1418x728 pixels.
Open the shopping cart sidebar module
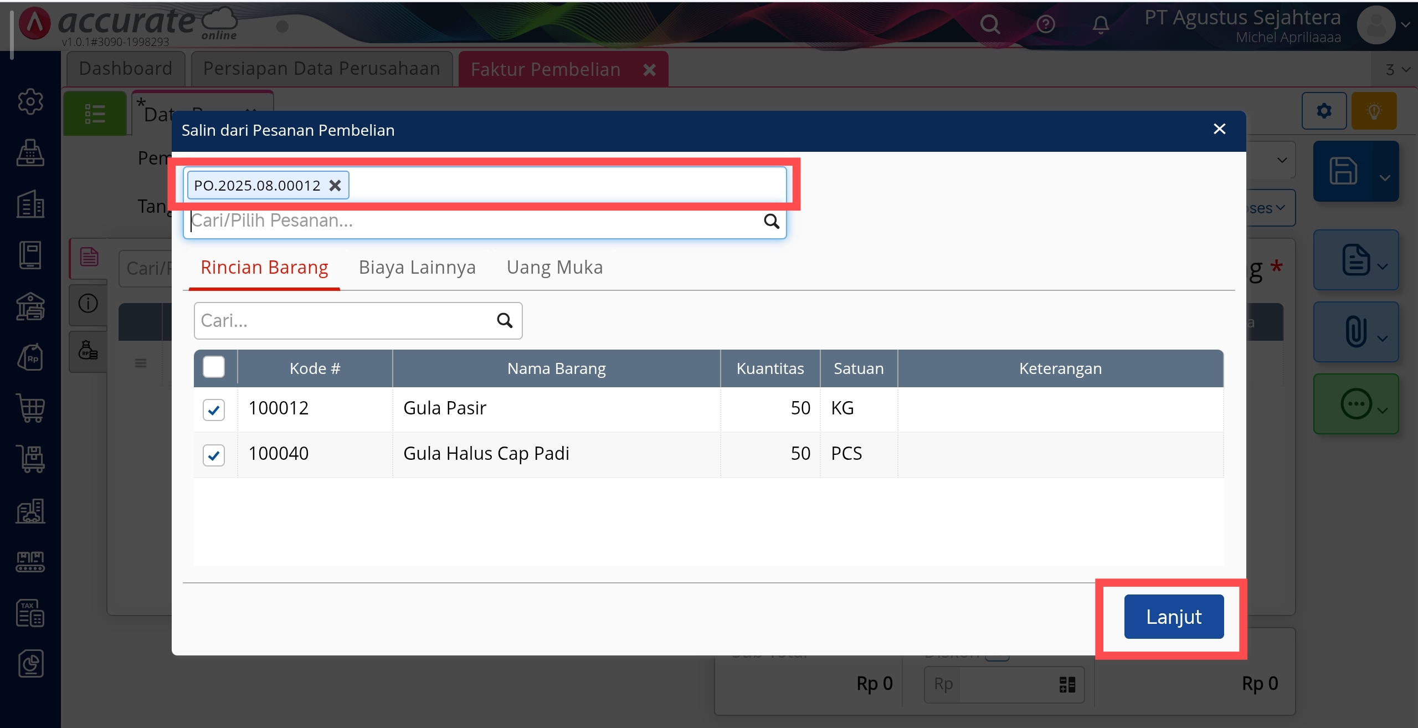pos(30,409)
